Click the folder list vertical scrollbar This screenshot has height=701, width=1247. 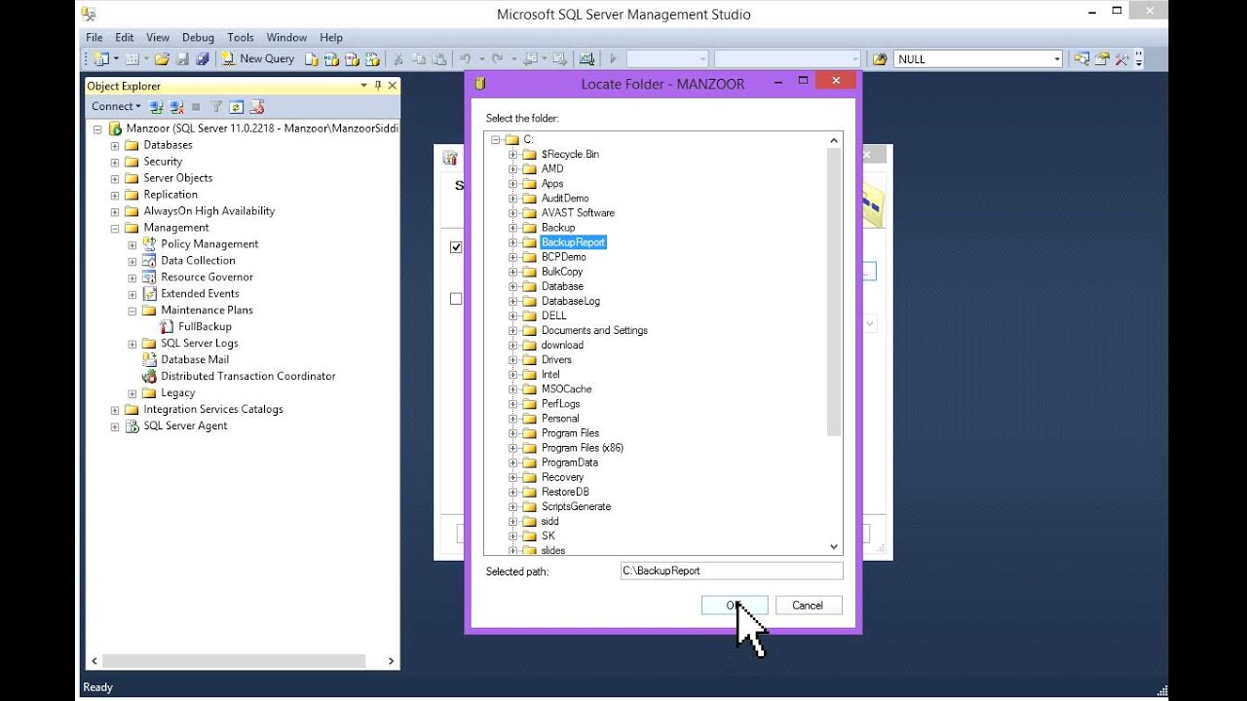[x=834, y=292]
